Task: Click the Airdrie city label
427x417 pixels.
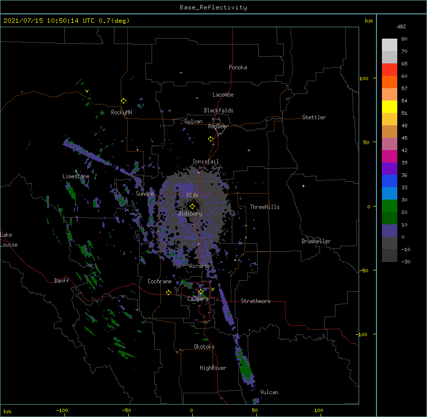Action: pyautogui.click(x=200, y=266)
